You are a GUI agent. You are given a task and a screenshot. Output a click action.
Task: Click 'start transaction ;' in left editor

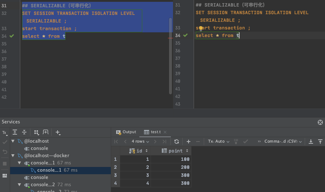coord(49,28)
